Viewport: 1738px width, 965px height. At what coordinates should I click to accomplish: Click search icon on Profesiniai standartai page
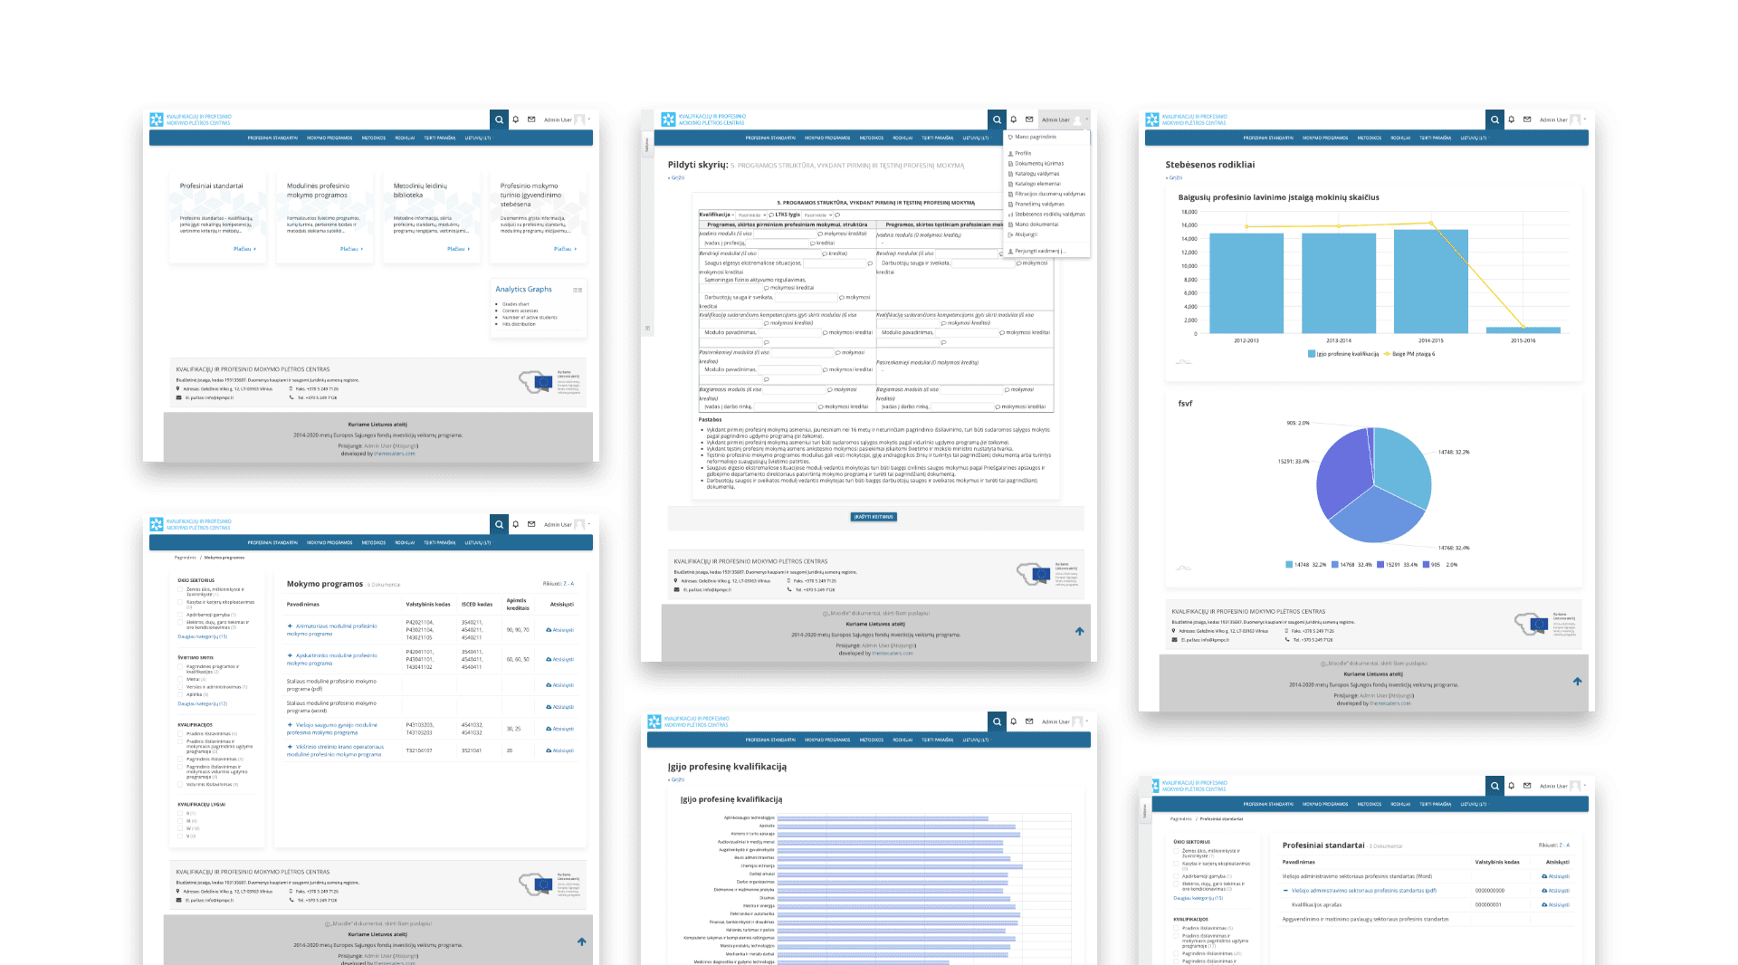click(x=1494, y=786)
